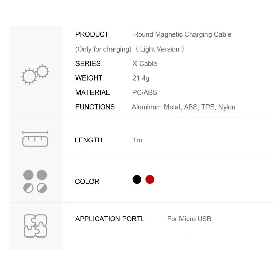Click the PRODUCT label
The height and width of the screenshot is (273, 273).
pos(92,34)
